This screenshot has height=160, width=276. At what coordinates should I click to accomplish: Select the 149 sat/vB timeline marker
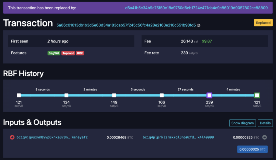(114, 95)
